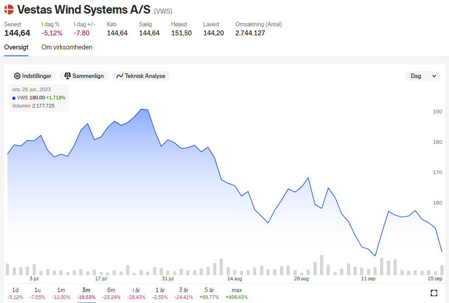Click the 190 price axis label
The width and height of the screenshot is (449, 303).
[437, 112]
